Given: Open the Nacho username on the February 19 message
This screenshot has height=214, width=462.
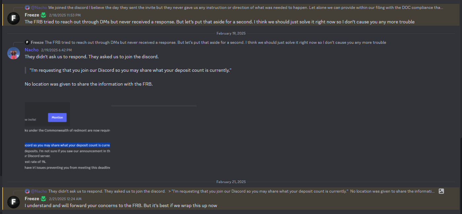Looking at the screenshot, I should click(32, 50).
